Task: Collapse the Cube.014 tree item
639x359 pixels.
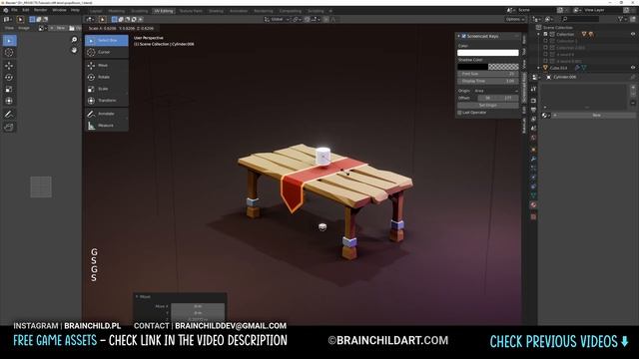Action: point(539,68)
